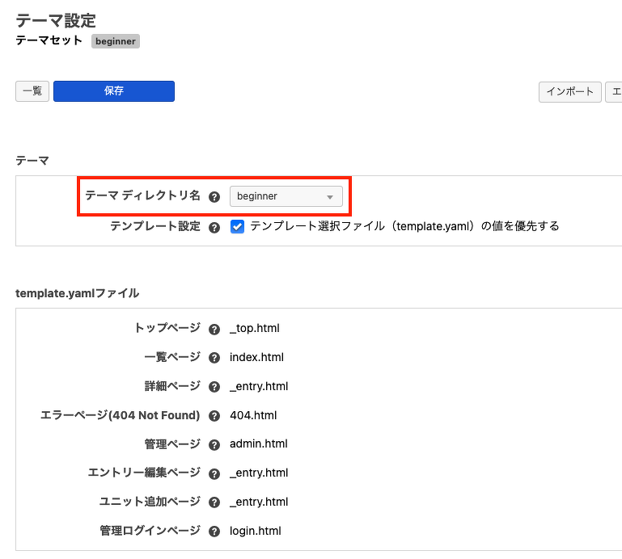The height and width of the screenshot is (559, 622).
Task: Click help icon for エラーページ(404 Not Found)
Action: (x=214, y=416)
